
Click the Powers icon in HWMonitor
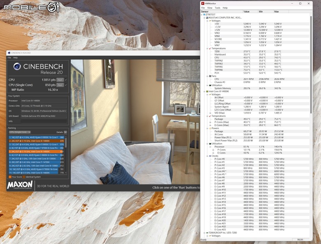(210, 128)
